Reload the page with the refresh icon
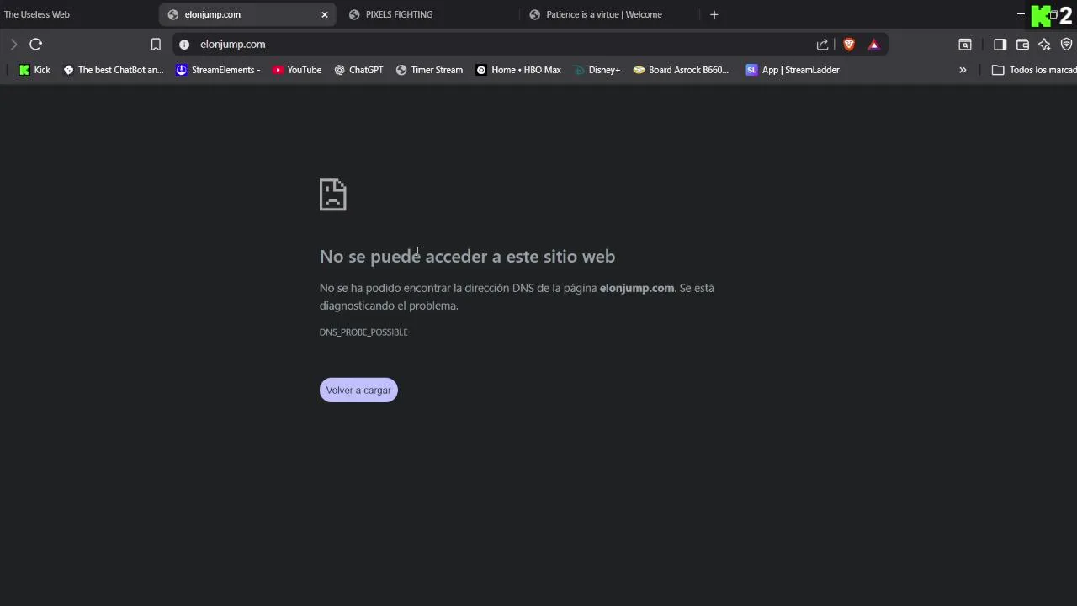This screenshot has height=606, width=1077. click(35, 45)
